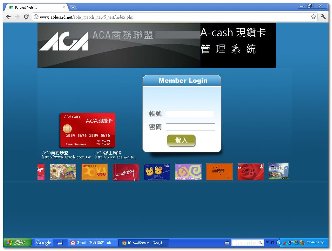332x251 pixels.
Task: Open a new tab with plus button
Action: click(73, 7)
